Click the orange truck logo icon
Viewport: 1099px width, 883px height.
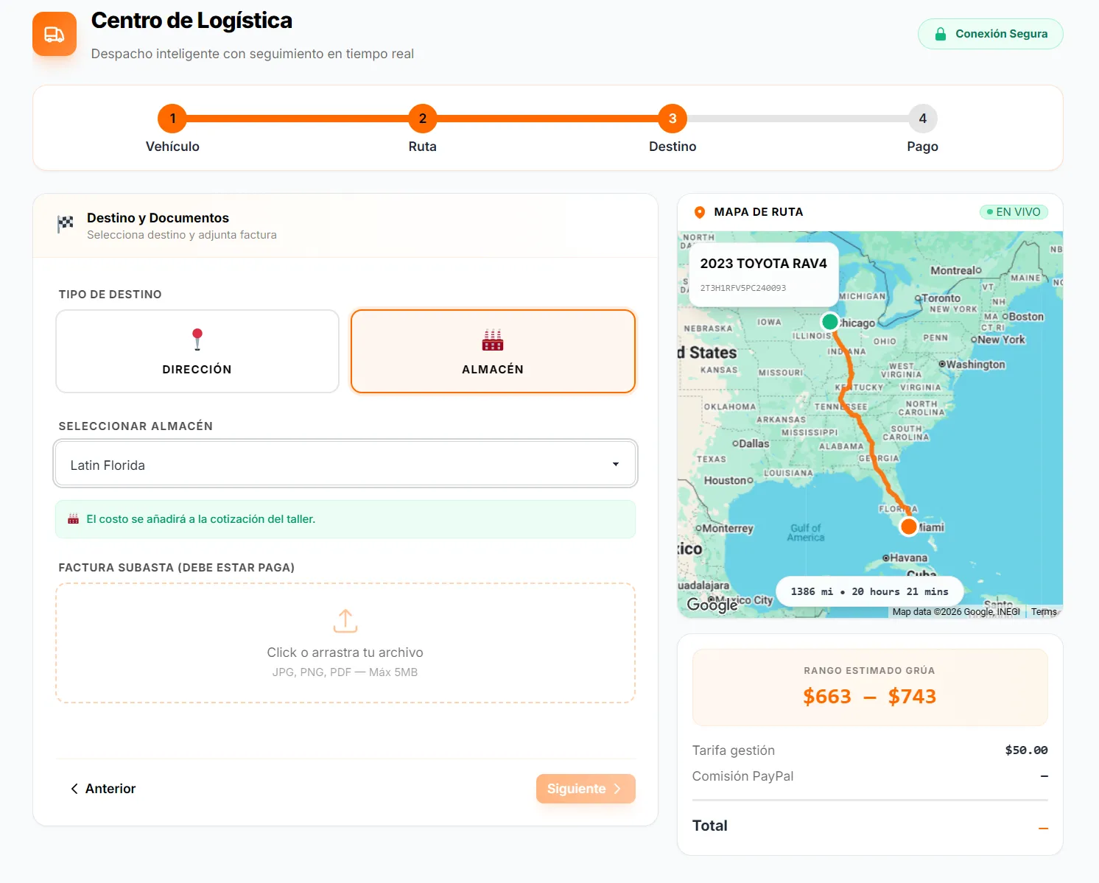(55, 34)
